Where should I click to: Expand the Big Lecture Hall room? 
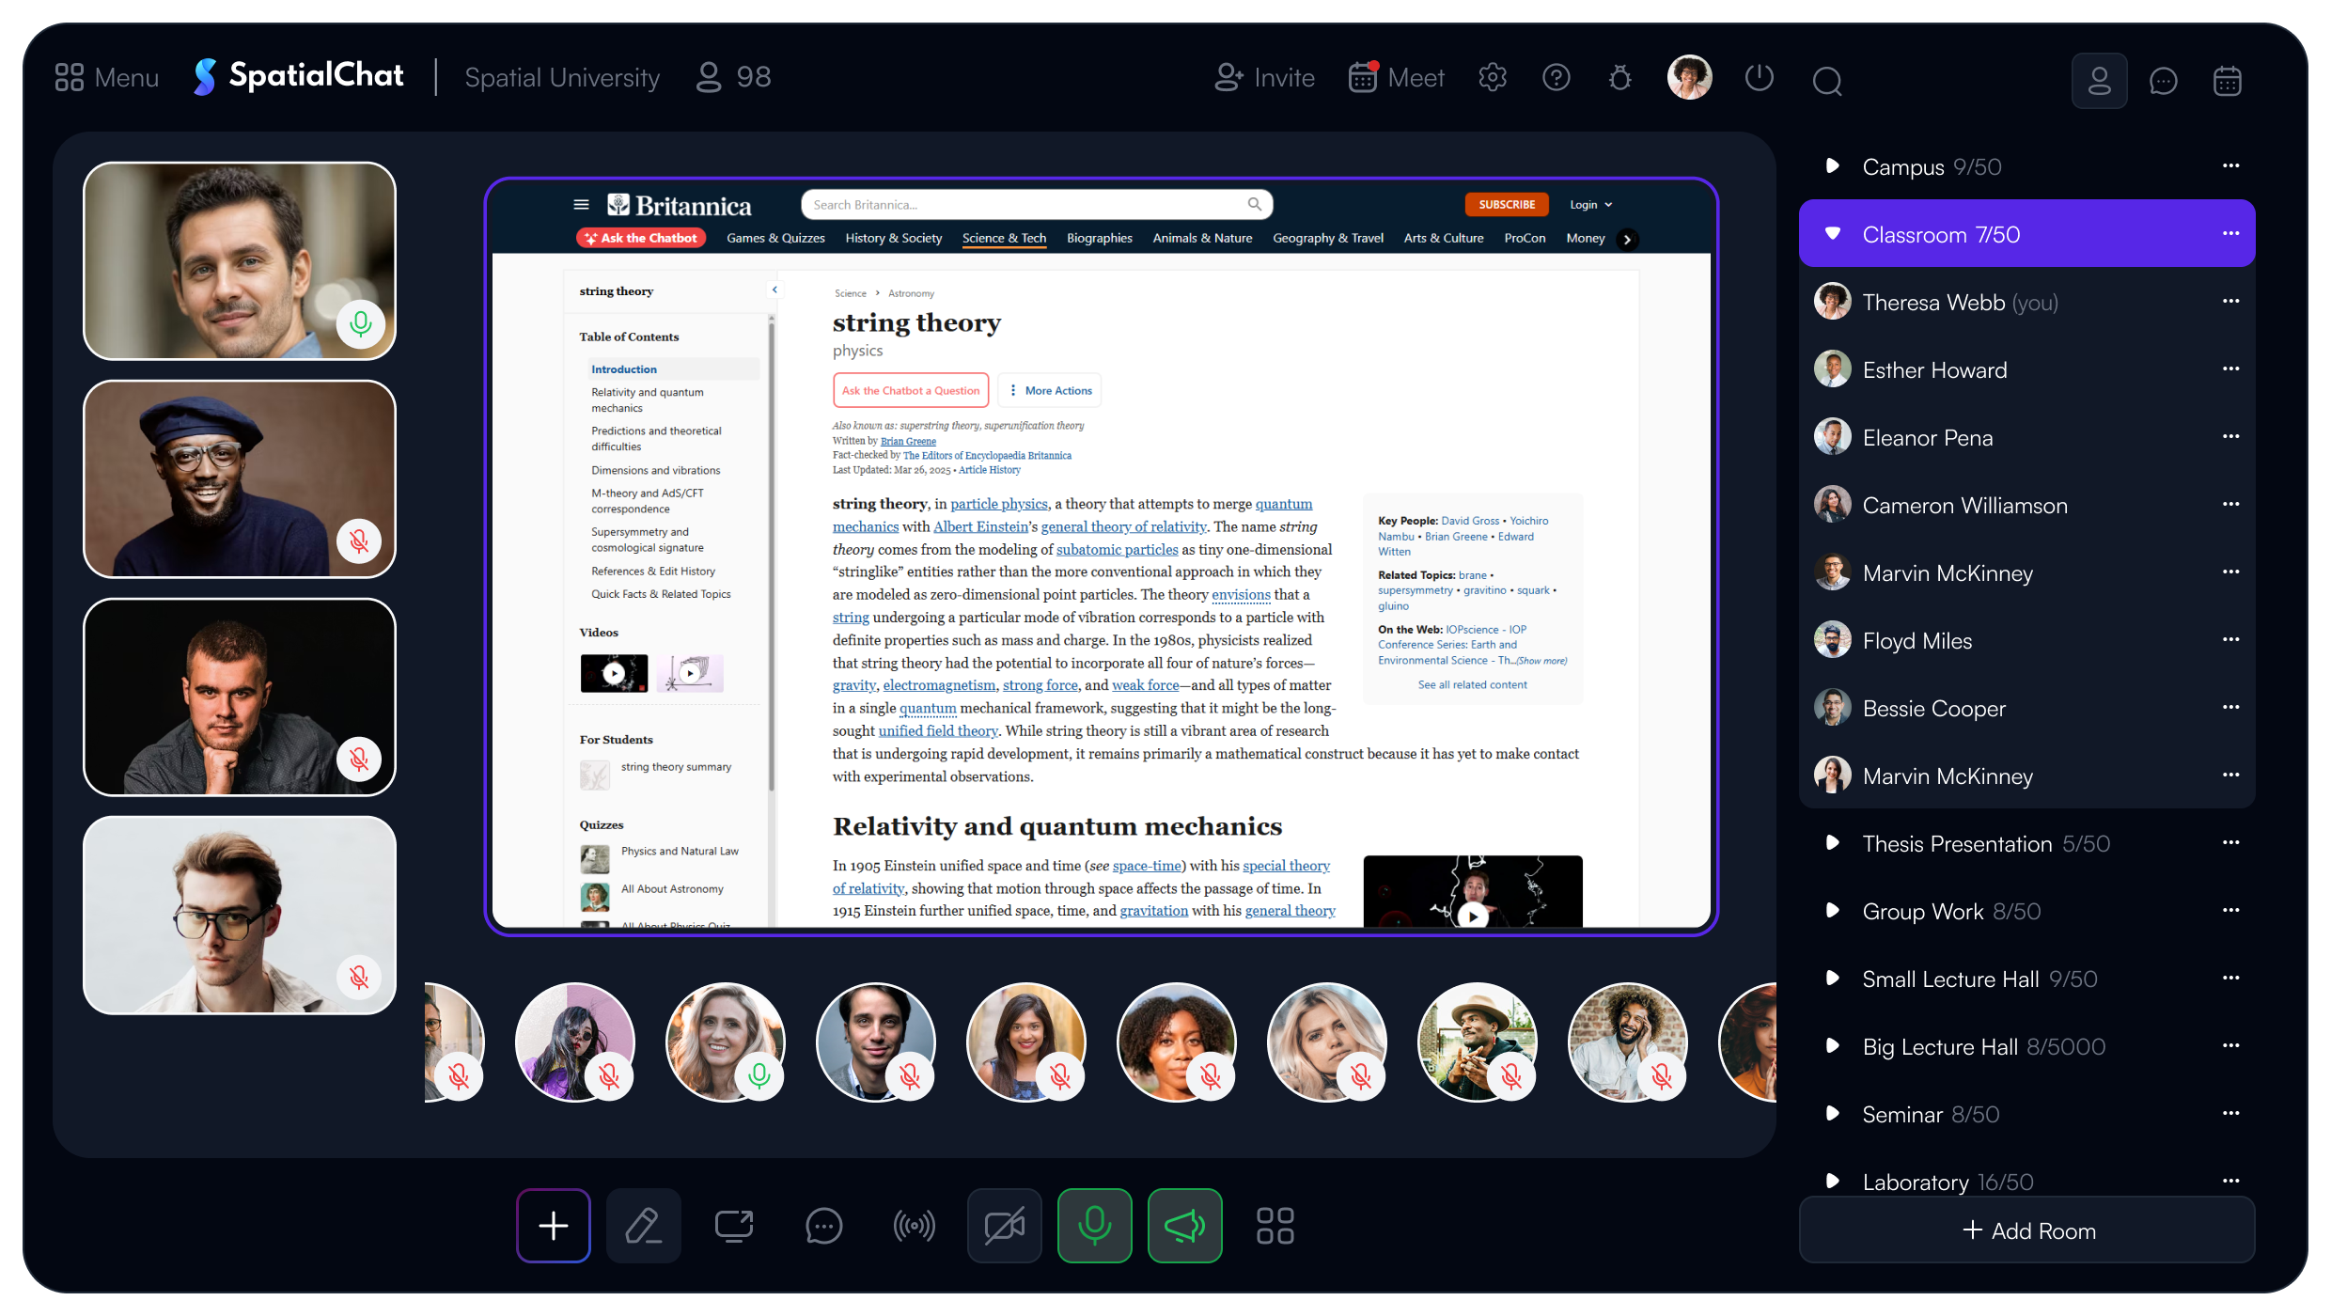[x=1832, y=1046]
